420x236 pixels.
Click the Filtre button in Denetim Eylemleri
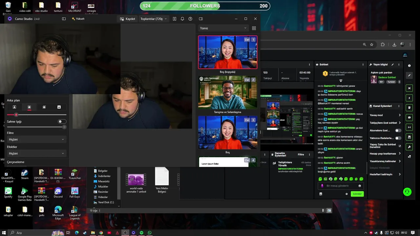(x=301, y=154)
